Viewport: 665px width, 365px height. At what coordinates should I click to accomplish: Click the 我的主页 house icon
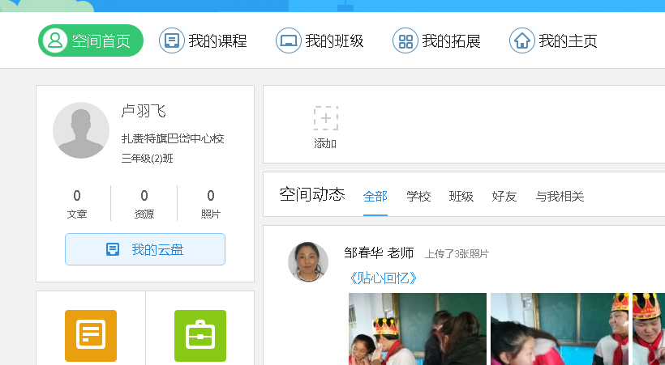522,40
